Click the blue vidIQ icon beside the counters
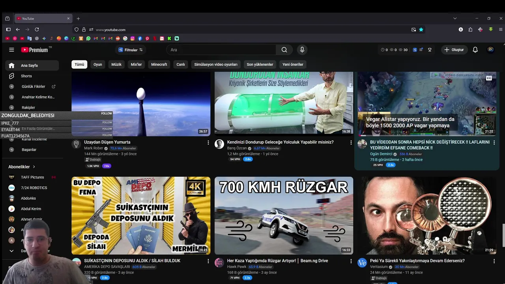Screen dimensions: 505x284 pos(415,50)
